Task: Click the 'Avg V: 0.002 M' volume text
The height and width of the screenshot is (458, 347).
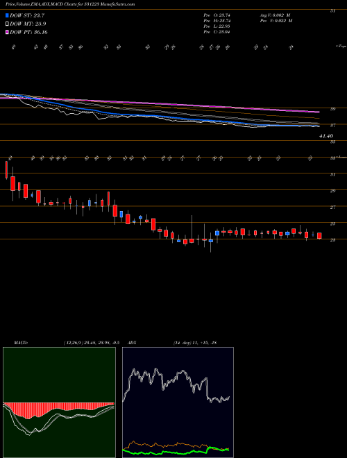Action: pyautogui.click(x=274, y=15)
